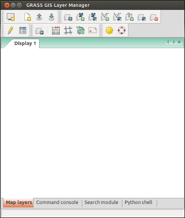The width and height of the screenshot is (185, 218).
Task: Close the Display 1 tab
Action: 179,42
